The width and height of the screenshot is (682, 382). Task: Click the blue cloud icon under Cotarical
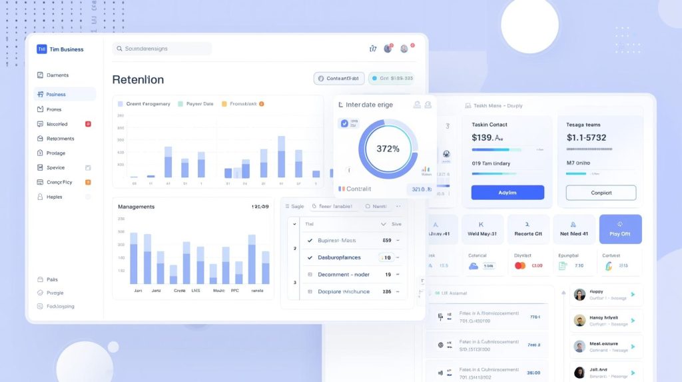tap(474, 265)
